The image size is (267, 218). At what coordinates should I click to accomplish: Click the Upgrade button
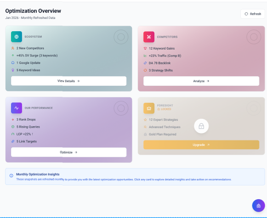(201, 145)
